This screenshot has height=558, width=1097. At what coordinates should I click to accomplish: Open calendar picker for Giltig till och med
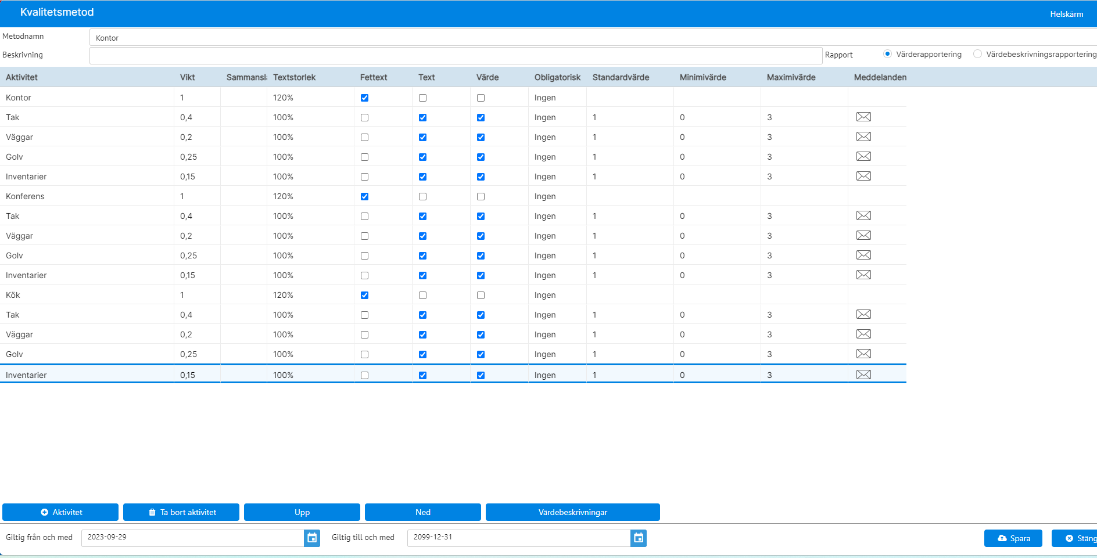pyautogui.click(x=639, y=538)
